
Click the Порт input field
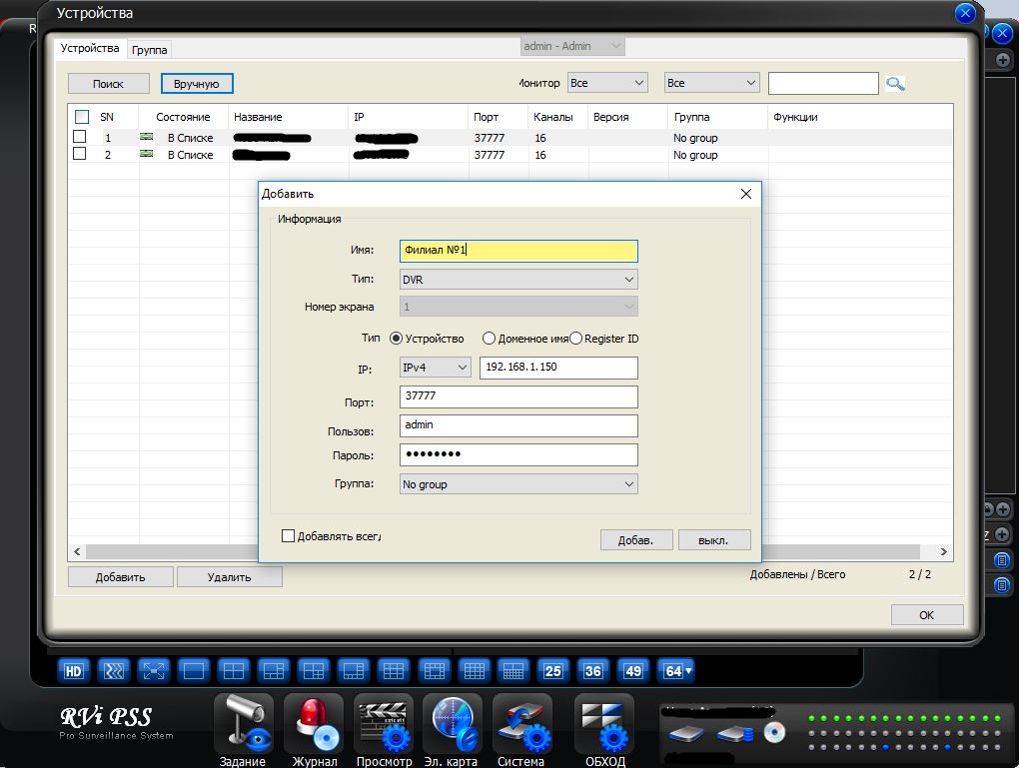(x=517, y=397)
